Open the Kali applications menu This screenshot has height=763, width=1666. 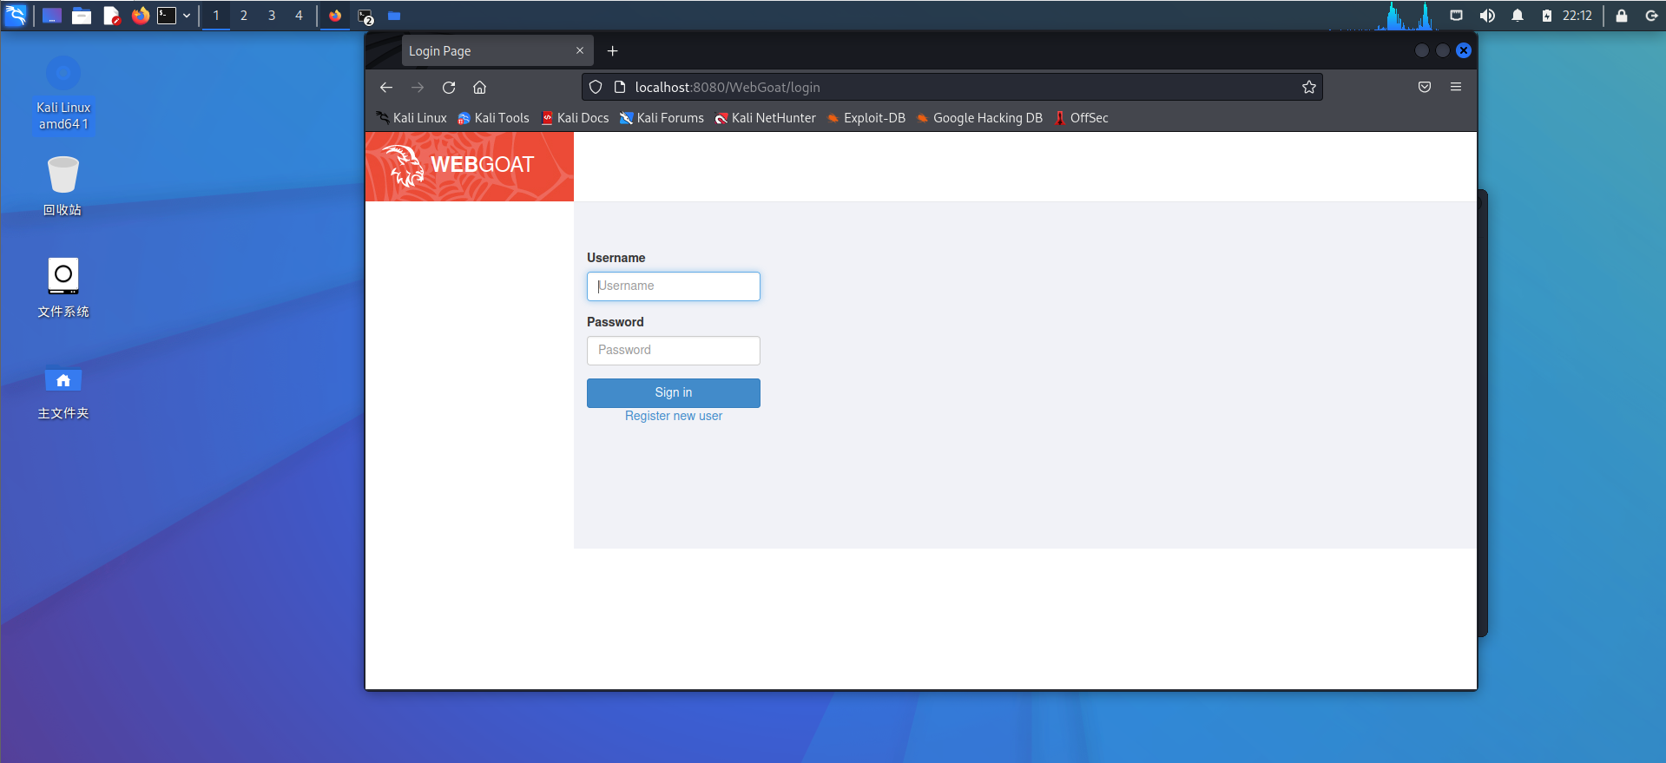[16, 15]
